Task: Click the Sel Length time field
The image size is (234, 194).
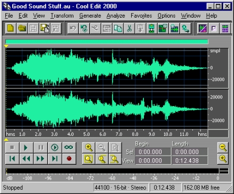Action: pos(190,152)
